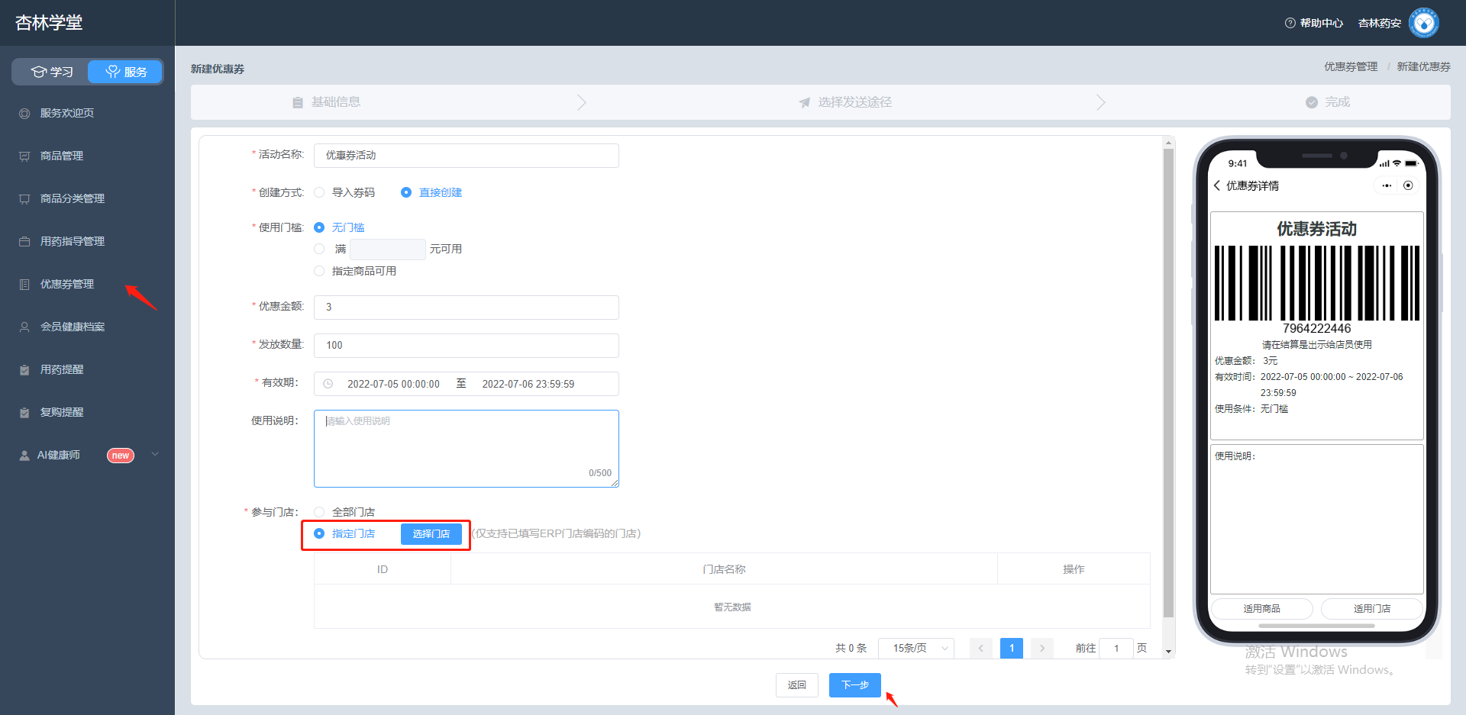
Task: Click the 复购提醒 clipboard icon
Action: coord(24,412)
